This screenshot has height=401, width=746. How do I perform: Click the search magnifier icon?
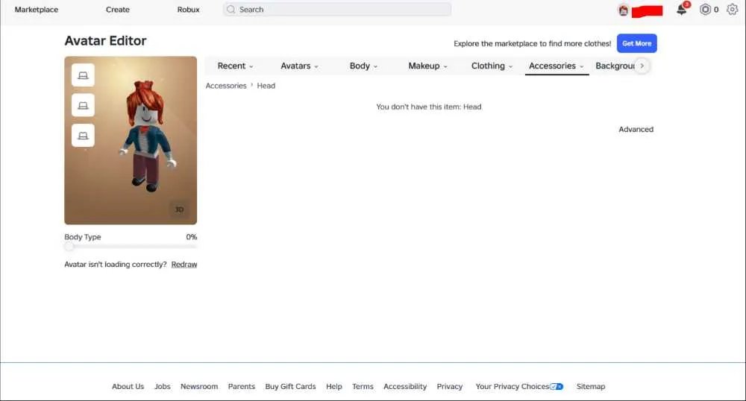(231, 10)
